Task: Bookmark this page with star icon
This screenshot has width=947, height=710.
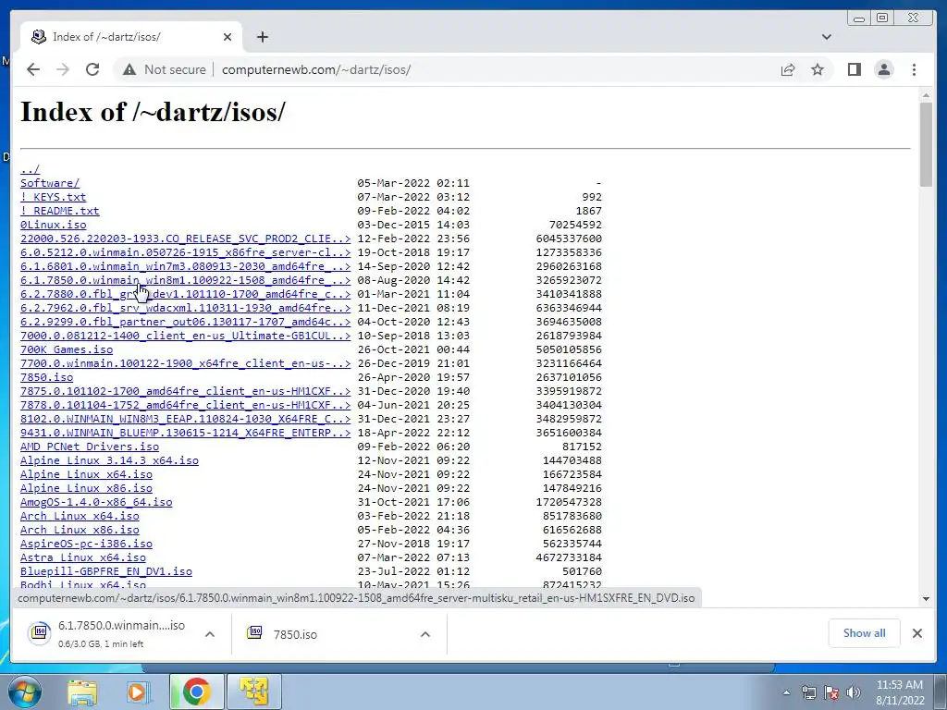Action: [x=818, y=69]
